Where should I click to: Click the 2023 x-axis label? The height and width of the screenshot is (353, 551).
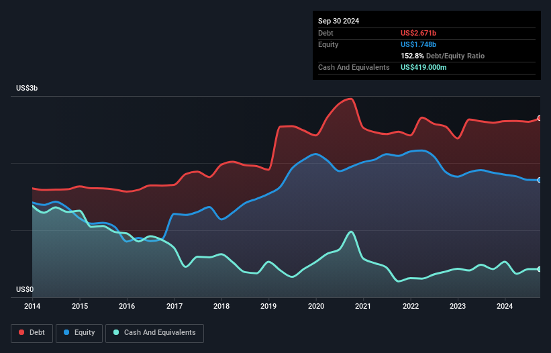click(458, 306)
